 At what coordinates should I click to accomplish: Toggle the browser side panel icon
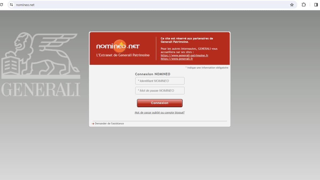point(316,5)
